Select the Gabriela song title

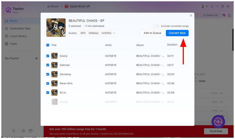click(65, 65)
